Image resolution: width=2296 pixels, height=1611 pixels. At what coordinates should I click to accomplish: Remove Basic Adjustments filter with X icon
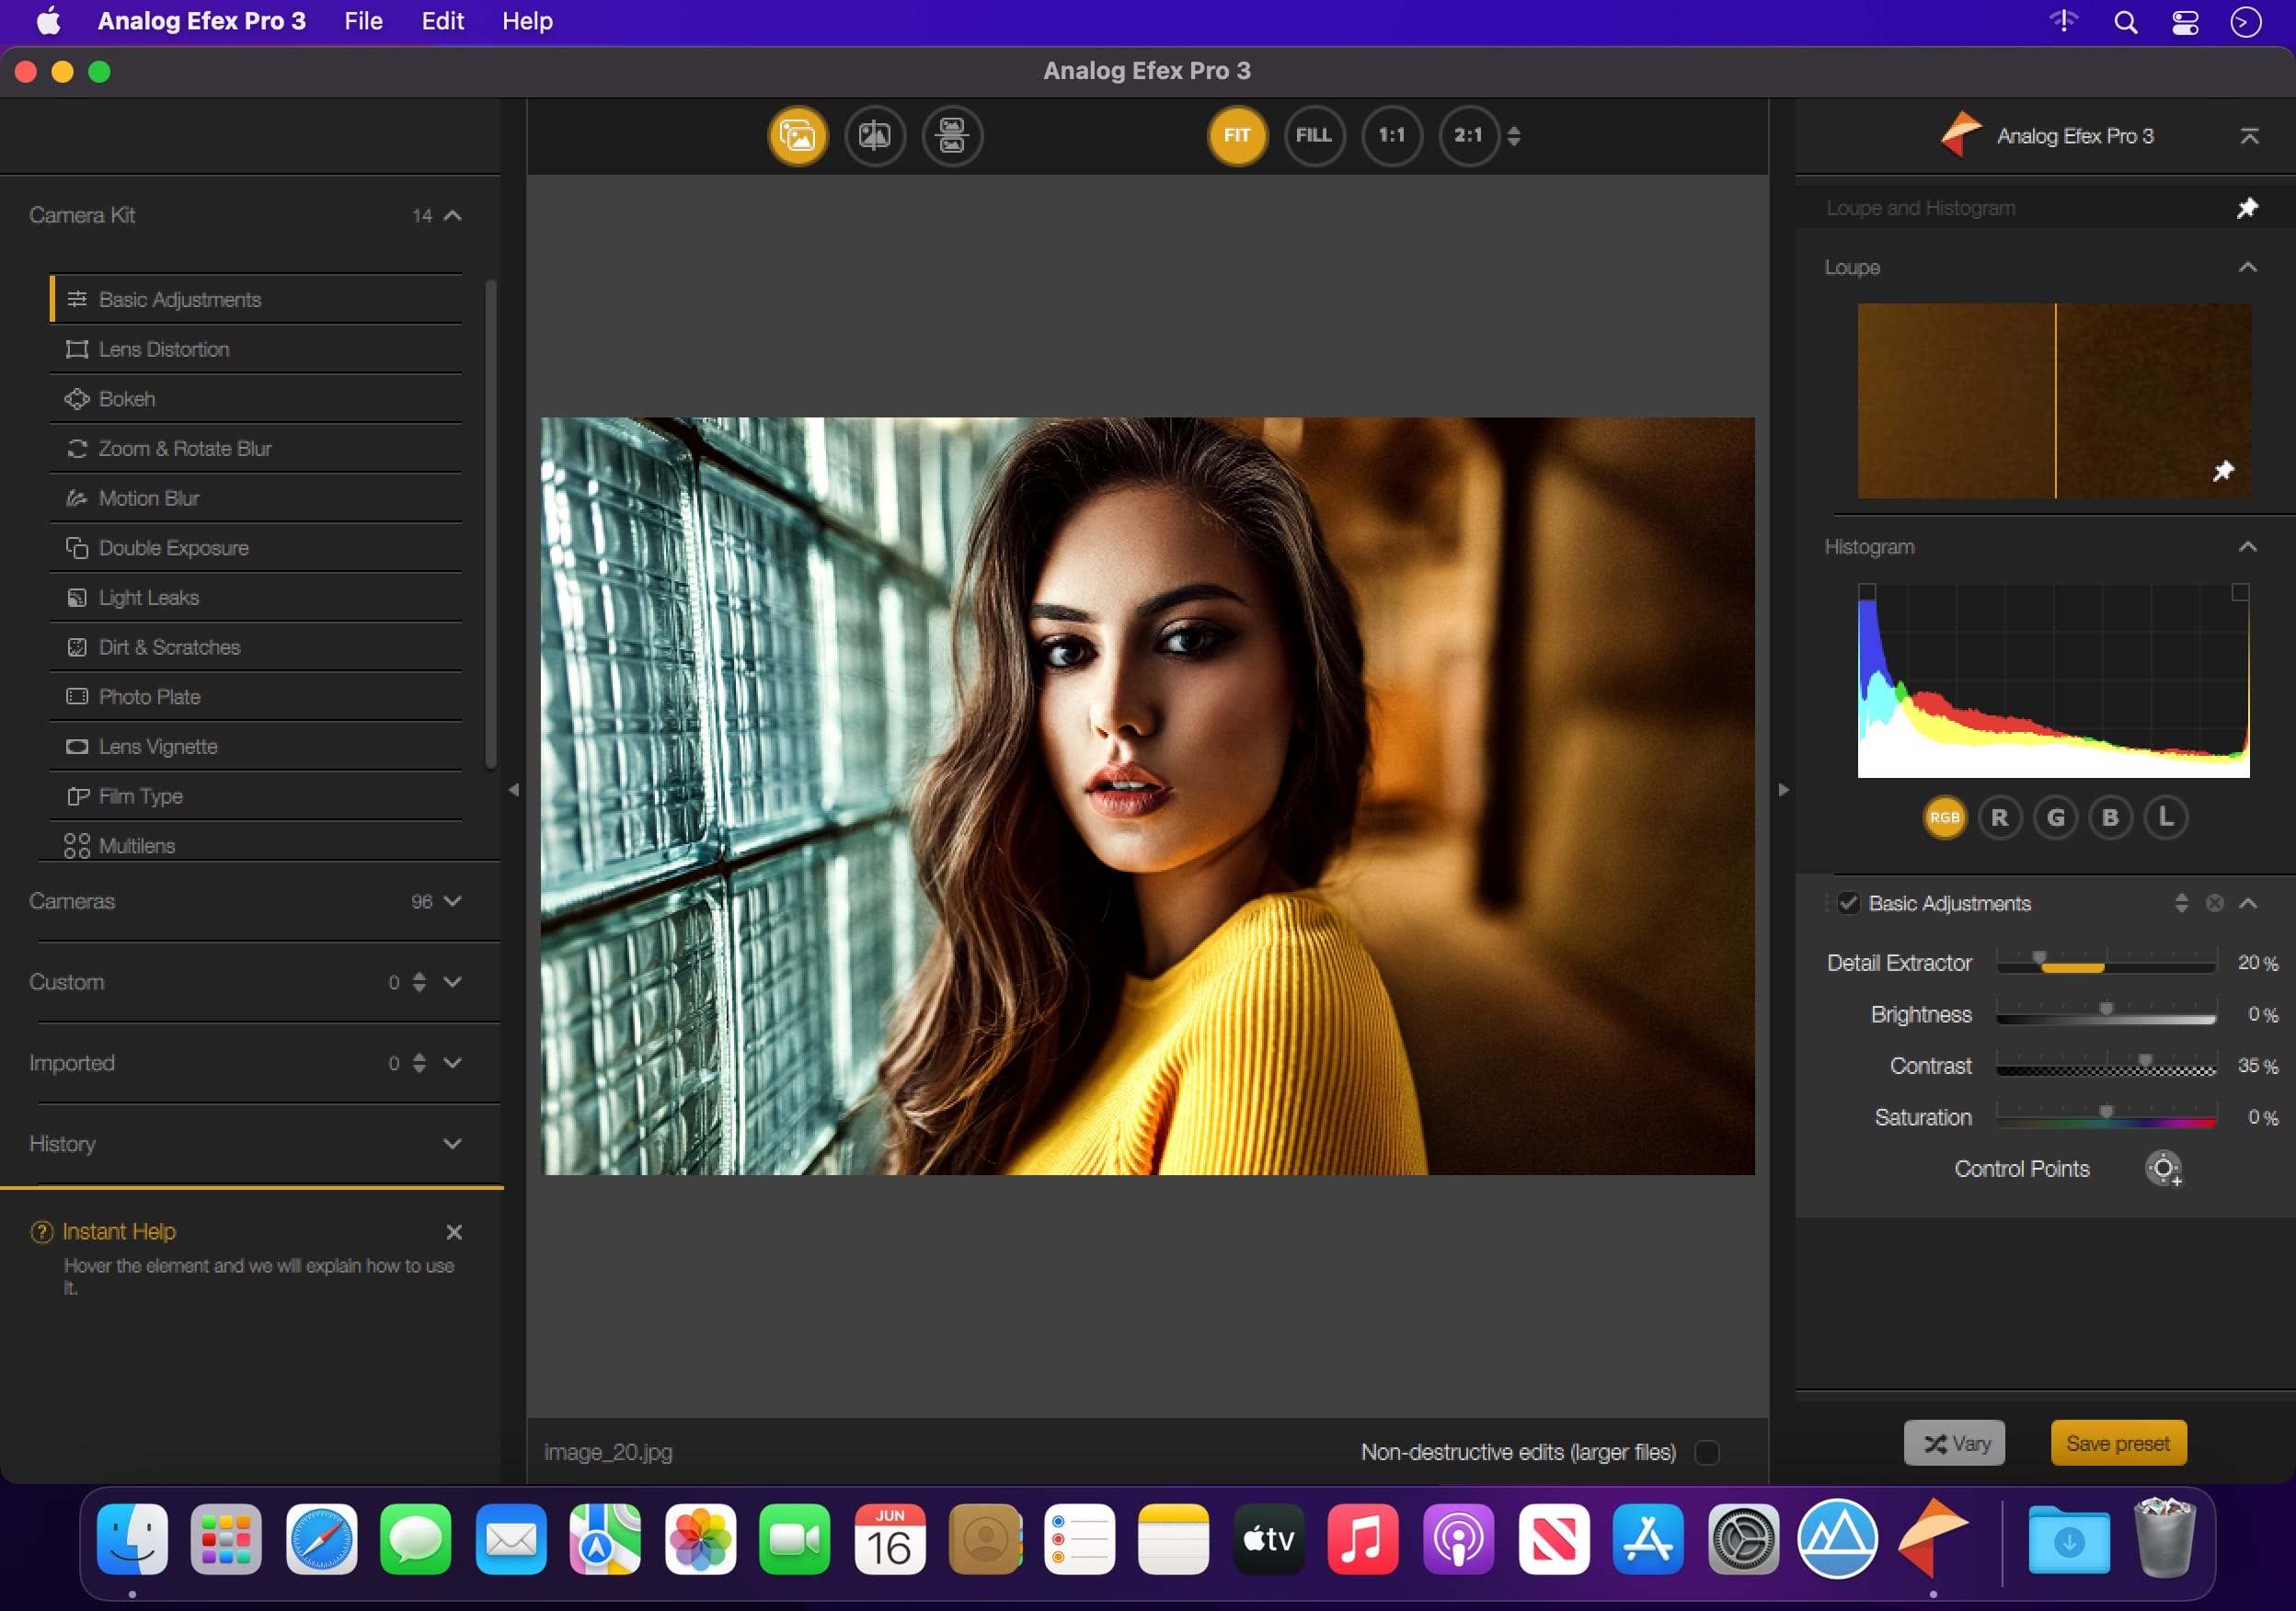[x=2214, y=904]
